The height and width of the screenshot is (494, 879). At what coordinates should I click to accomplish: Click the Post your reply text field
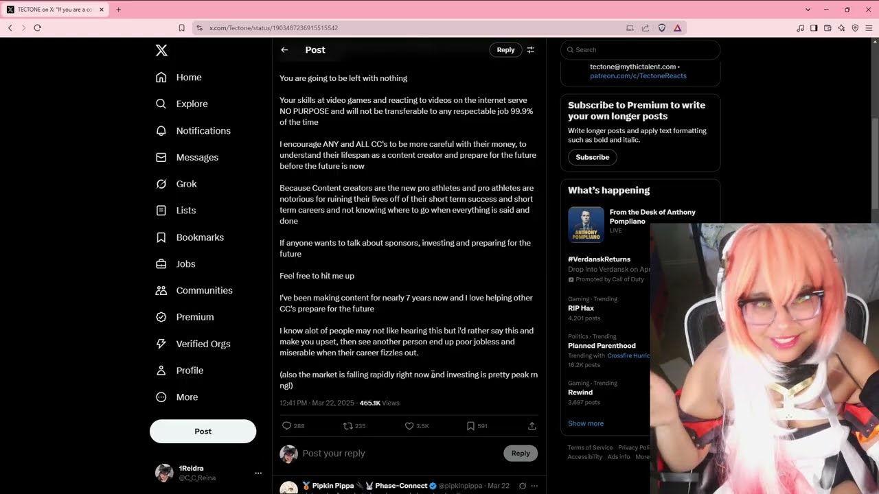[398, 454]
